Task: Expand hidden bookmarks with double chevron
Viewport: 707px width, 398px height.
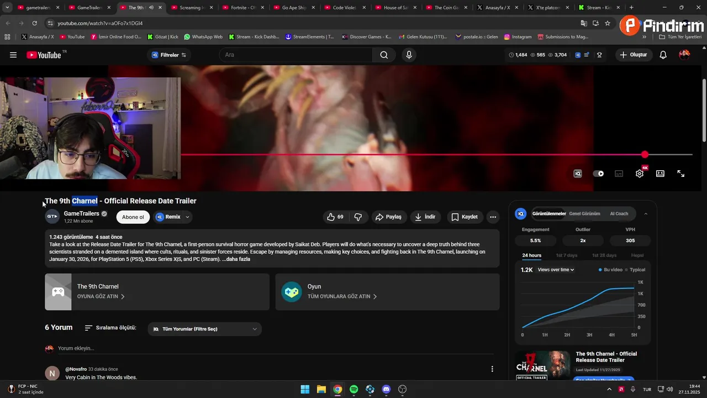Action: 644,37
